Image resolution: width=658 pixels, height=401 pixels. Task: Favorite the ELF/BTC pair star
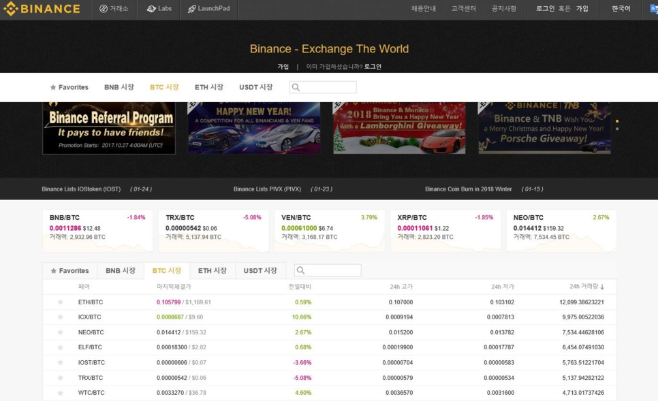pyautogui.click(x=61, y=347)
